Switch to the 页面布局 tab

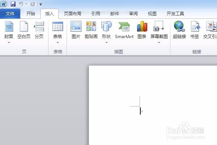[x=73, y=14]
